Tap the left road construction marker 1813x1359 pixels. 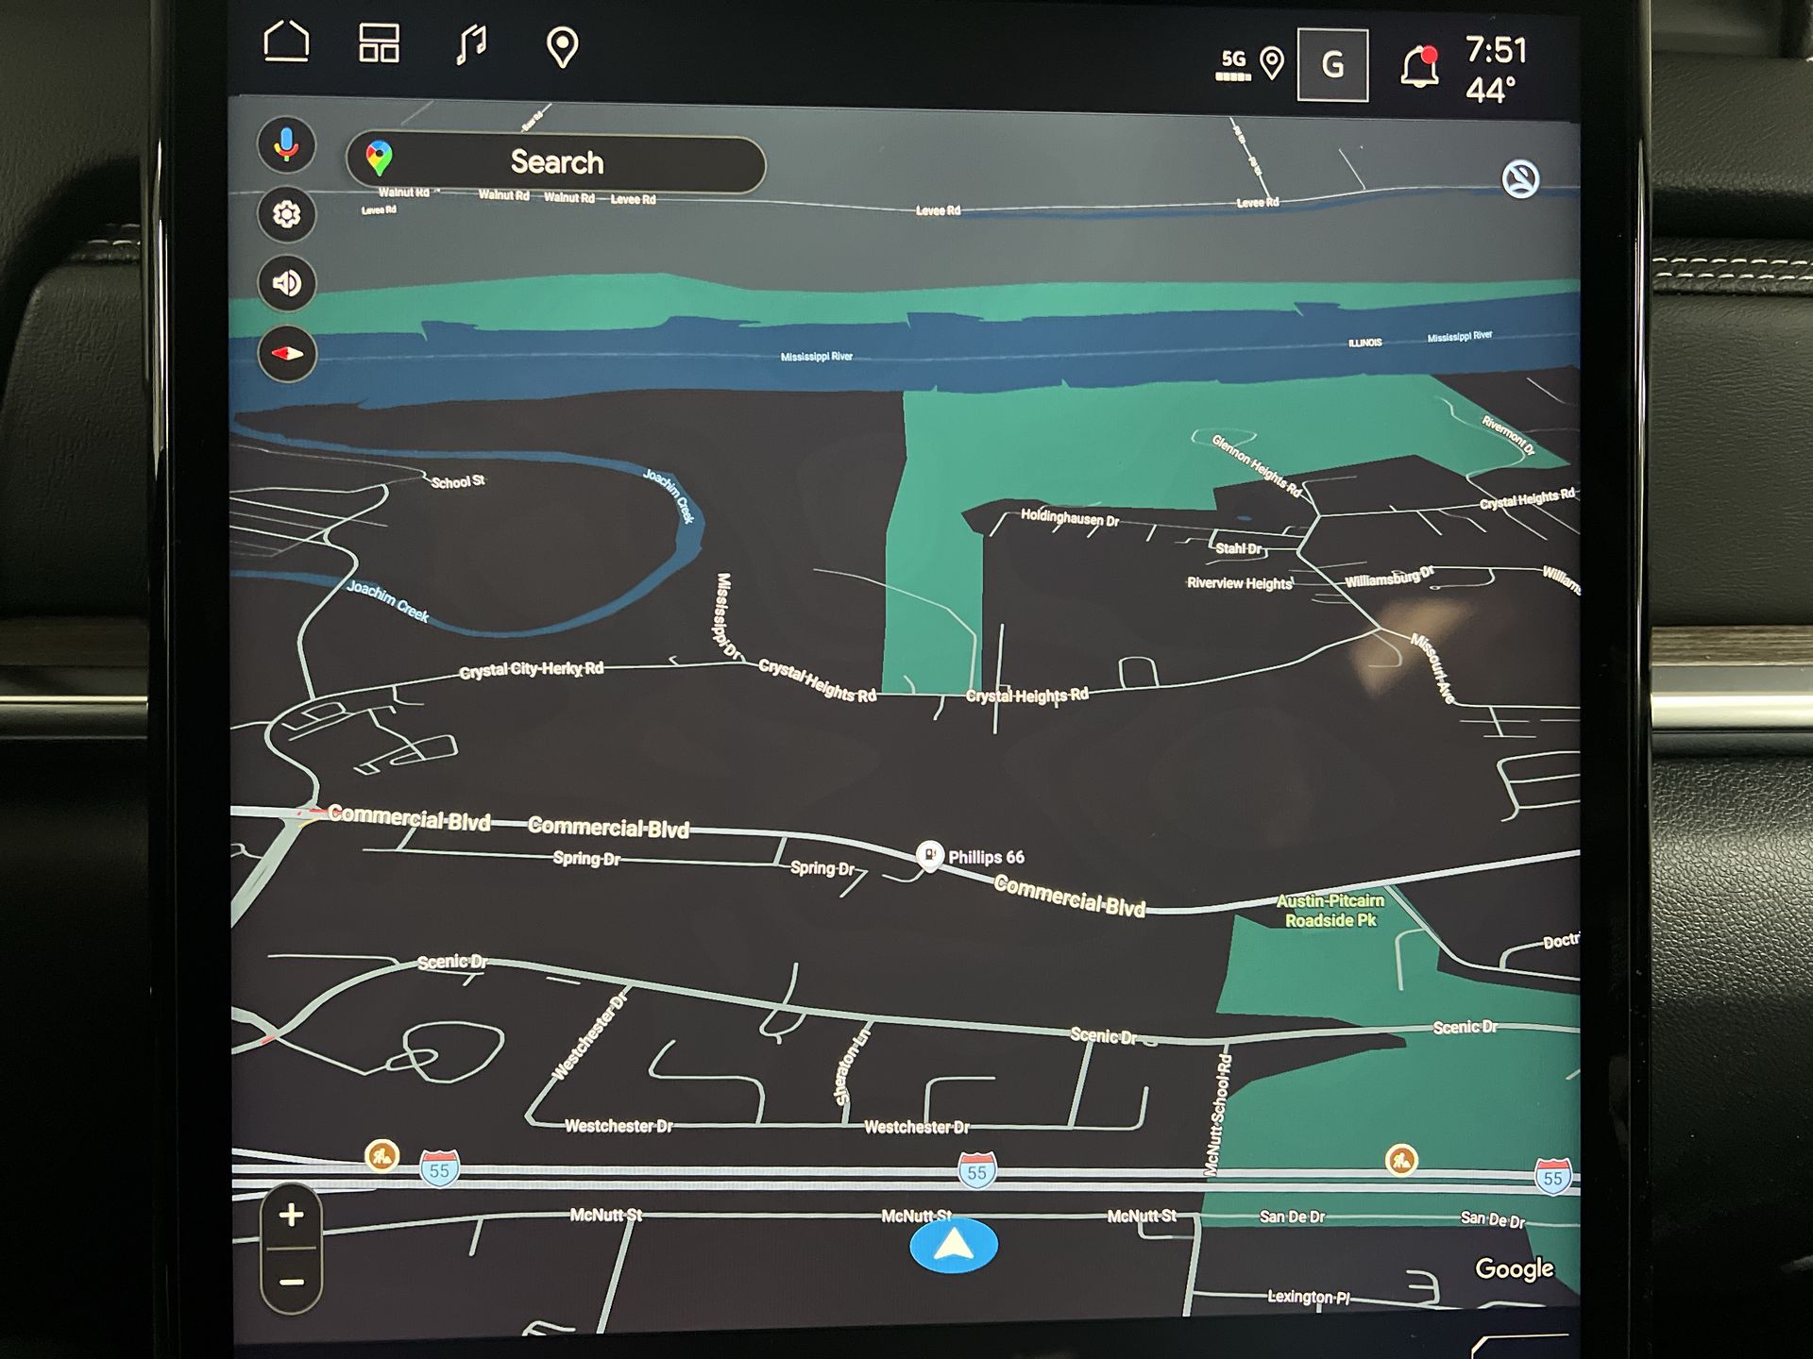tap(382, 1155)
